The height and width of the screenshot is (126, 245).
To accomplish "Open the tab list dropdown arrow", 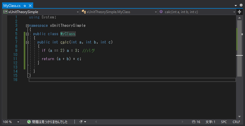I will click(236, 6).
